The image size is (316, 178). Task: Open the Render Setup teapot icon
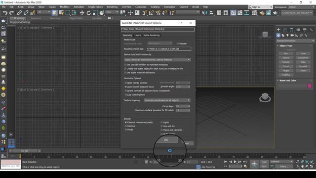(x=262, y=13)
